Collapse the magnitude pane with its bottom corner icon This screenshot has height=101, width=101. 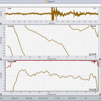(x=1, y=94)
